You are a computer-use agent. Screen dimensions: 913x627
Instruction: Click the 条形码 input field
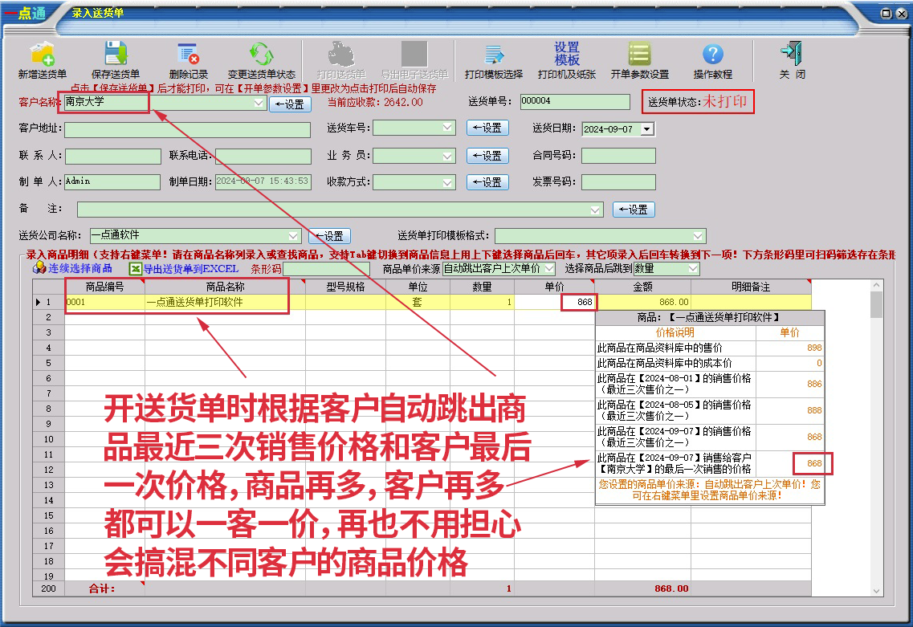pos(325,268)
